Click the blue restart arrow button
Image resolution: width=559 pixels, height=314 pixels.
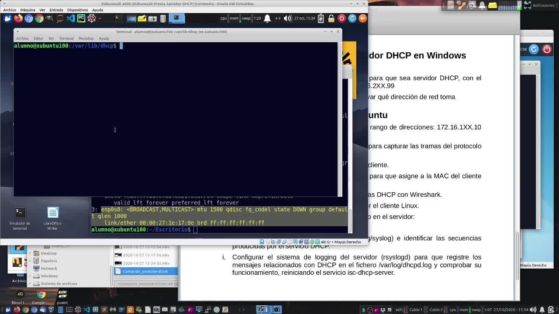pyautogui.click(x=352, y=18)
